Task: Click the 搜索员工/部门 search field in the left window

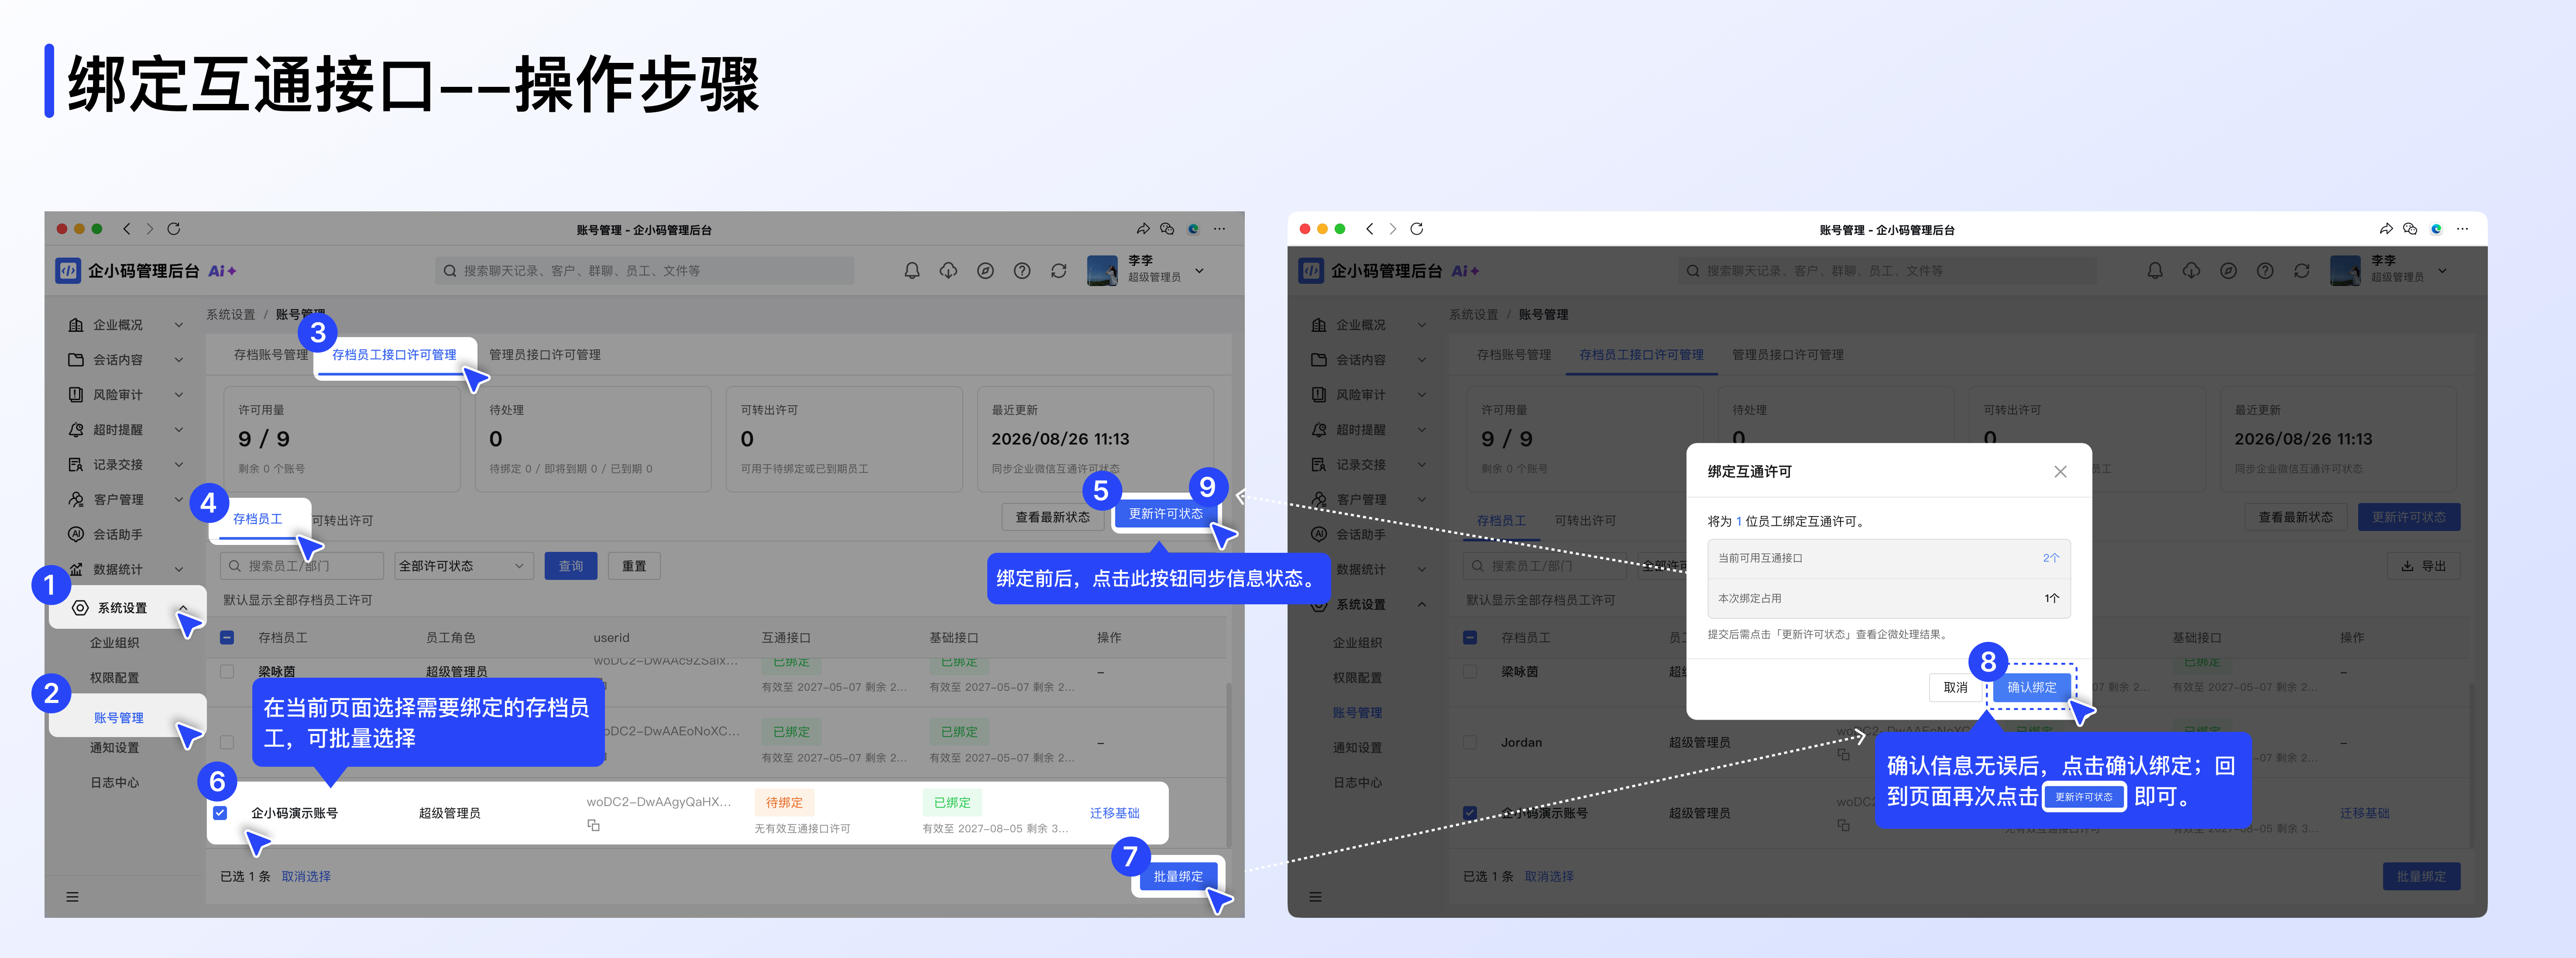Action: [x=302, y=566]
